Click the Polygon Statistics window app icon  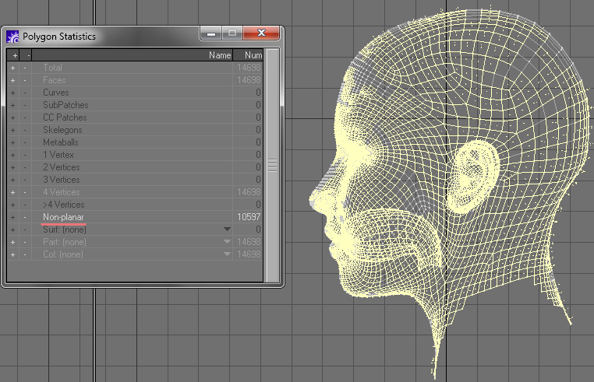[13, 37]
